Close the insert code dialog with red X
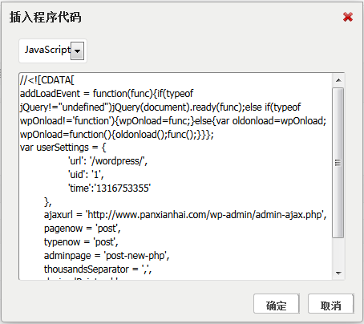The height and width of the screenshot is (324, 364). [x=348, y=17]
